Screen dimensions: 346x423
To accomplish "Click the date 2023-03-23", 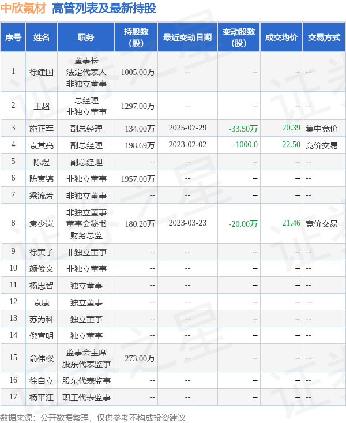I will (x=187, y=223).
